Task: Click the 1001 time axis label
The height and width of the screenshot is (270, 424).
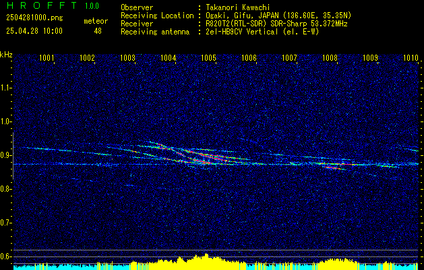Action: 47,57
